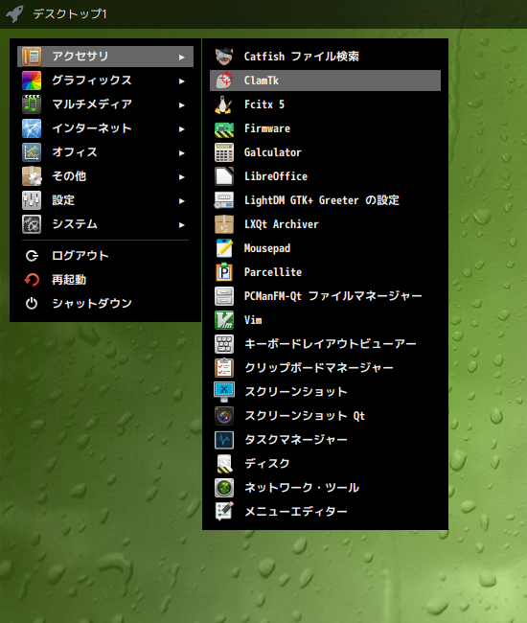Open the オフィス category
The width and height of the screenshot is (527, 623).
105,152
